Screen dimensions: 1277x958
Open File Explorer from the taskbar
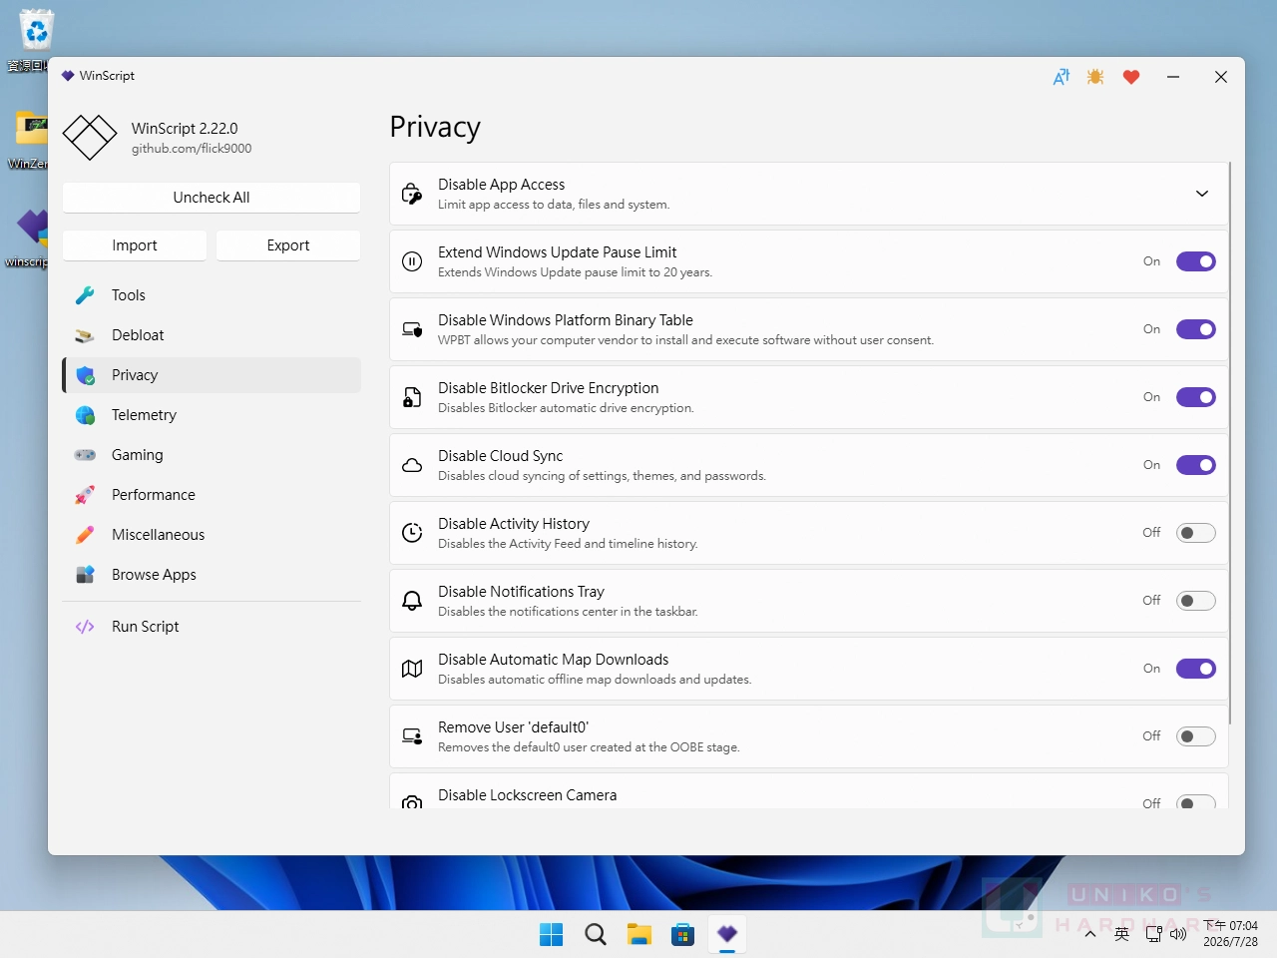(639, 934)
